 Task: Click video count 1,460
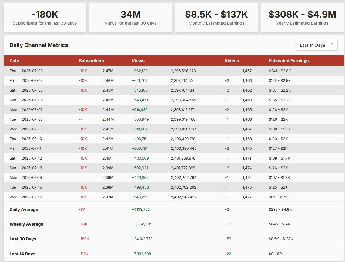click(247, 81)
